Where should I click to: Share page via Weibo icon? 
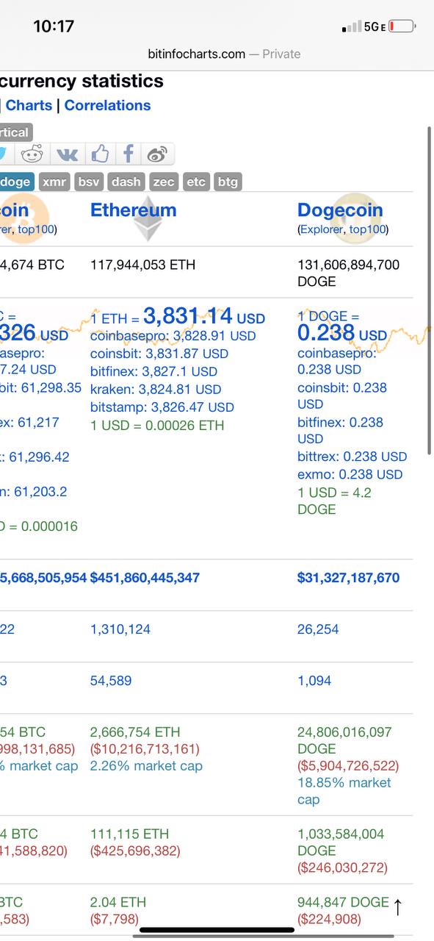click(158, 154)
